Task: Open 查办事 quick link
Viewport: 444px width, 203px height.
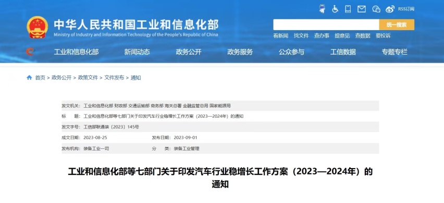Action: pyautogui.click(x=322, y=35)
